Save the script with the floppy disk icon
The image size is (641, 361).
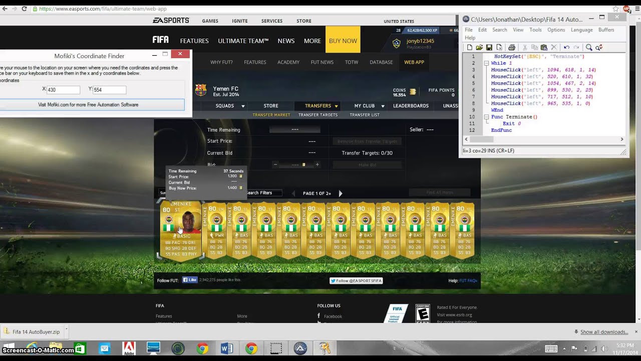pyautogui.click(x=489, y=47)
